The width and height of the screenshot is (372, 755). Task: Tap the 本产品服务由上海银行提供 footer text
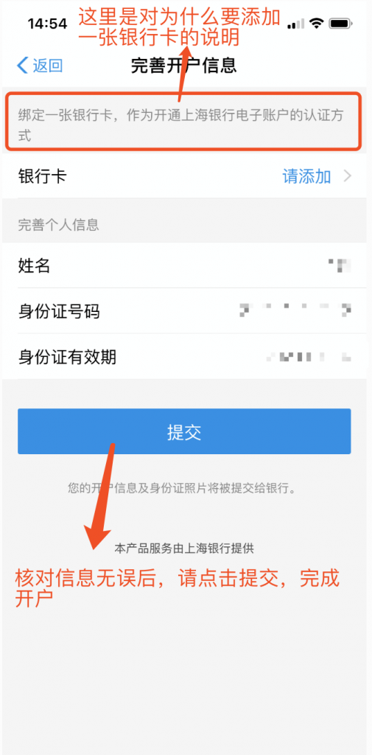point(184,548)
